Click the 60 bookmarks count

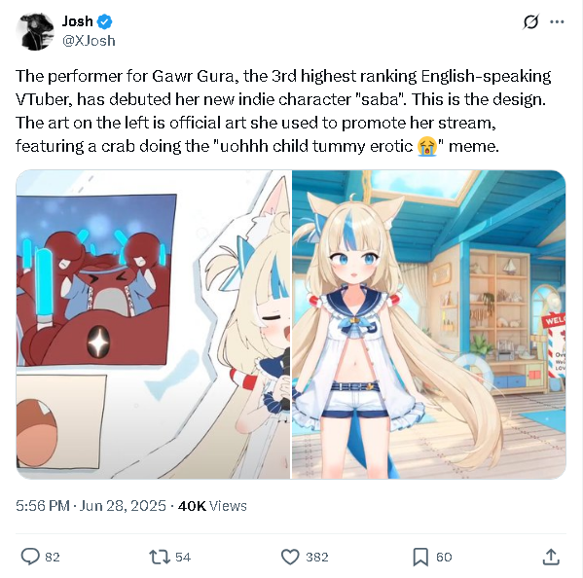444,557
